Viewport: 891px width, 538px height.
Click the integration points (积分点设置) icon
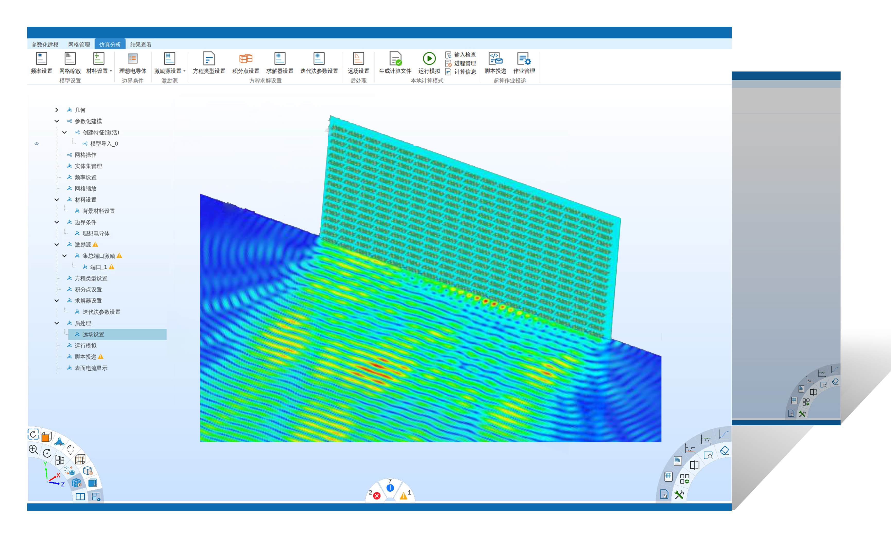(245, 59)
